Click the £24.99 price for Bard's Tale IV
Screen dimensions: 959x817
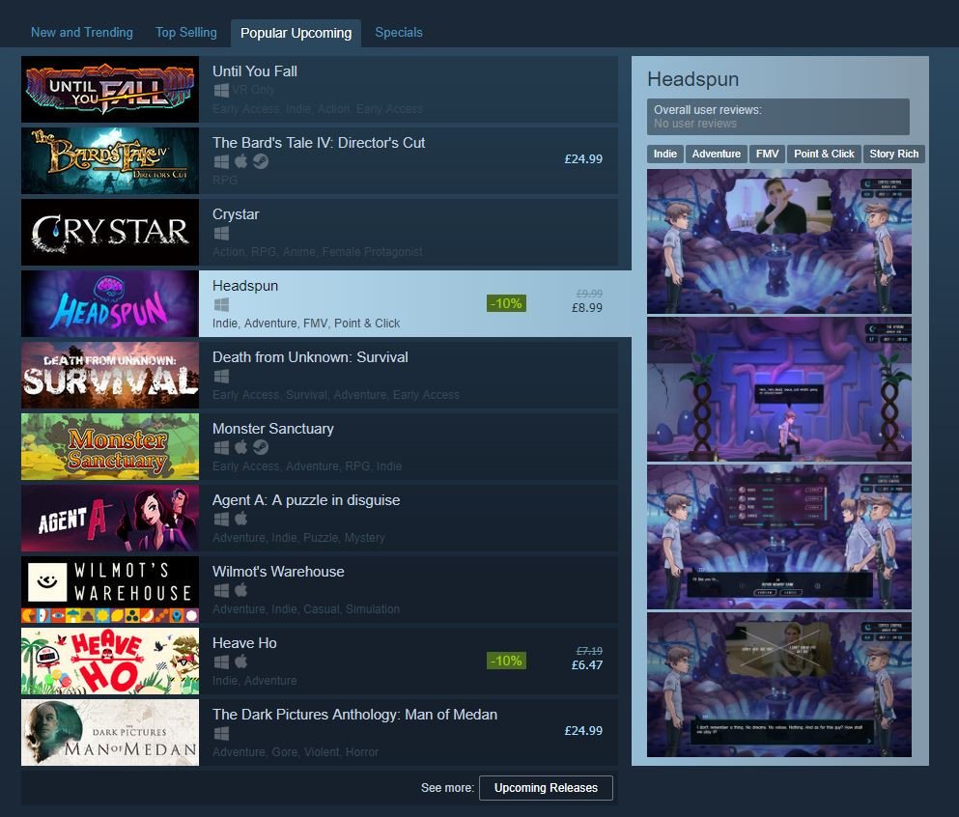click(583, 159)
